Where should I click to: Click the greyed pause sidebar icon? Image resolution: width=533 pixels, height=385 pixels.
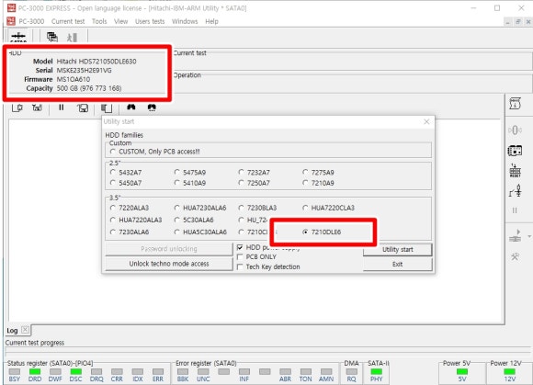(515, 210)
